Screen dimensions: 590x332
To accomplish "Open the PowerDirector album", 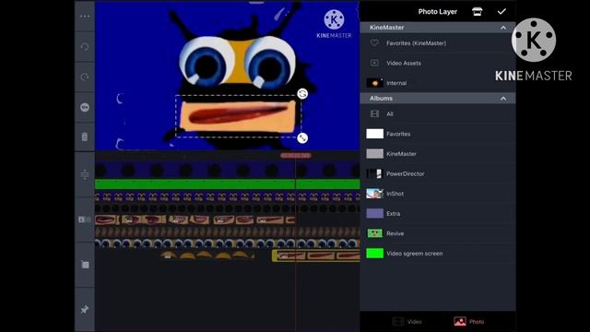I will pyautogui.click(x=438, y=173).
